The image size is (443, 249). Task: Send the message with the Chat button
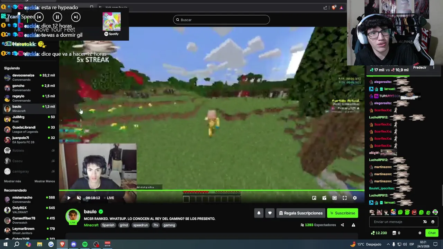click(x=432, y=233)
